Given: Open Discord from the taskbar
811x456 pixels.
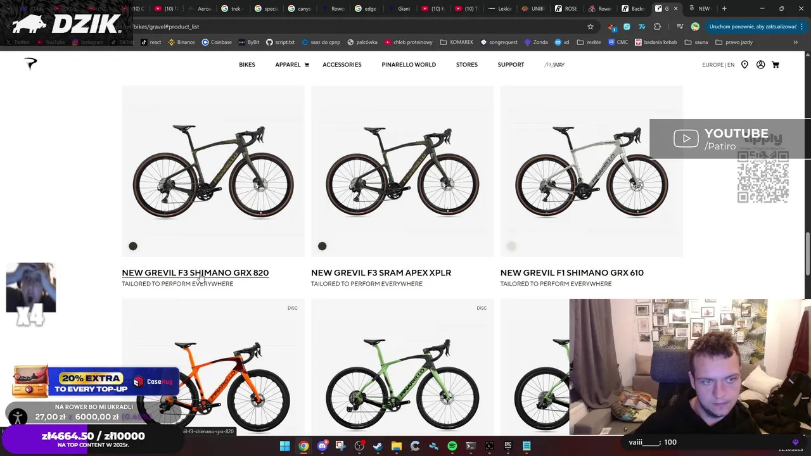Looking at the screenshot, I should 322,446.
